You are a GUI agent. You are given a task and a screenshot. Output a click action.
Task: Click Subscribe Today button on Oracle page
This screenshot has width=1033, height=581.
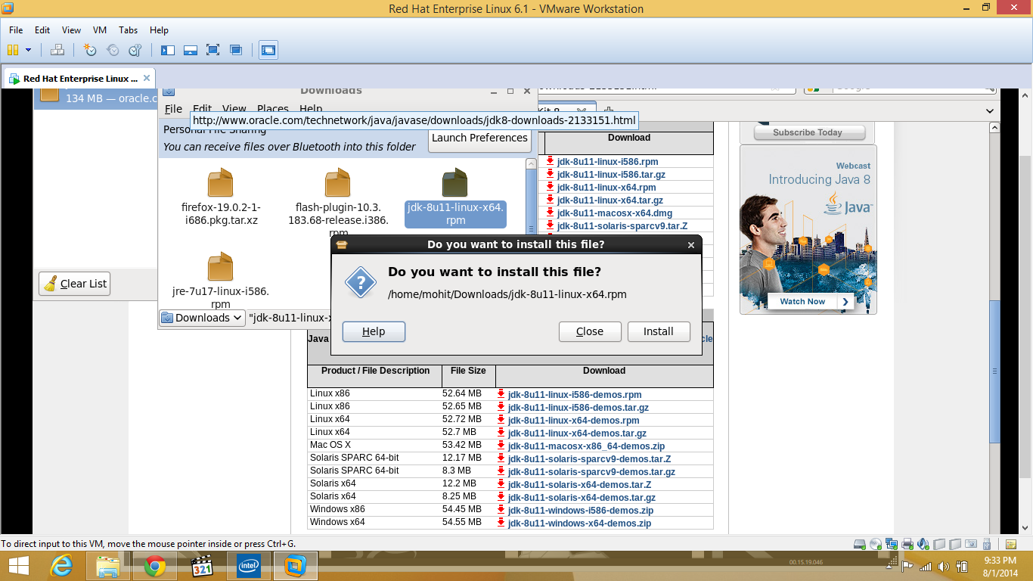tap(808, 132)
